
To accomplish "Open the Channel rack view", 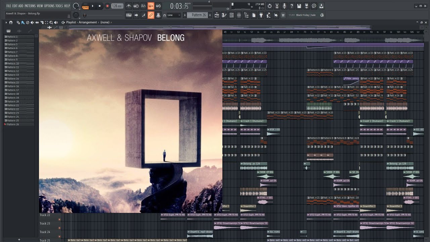I will (x=231, y=15).
